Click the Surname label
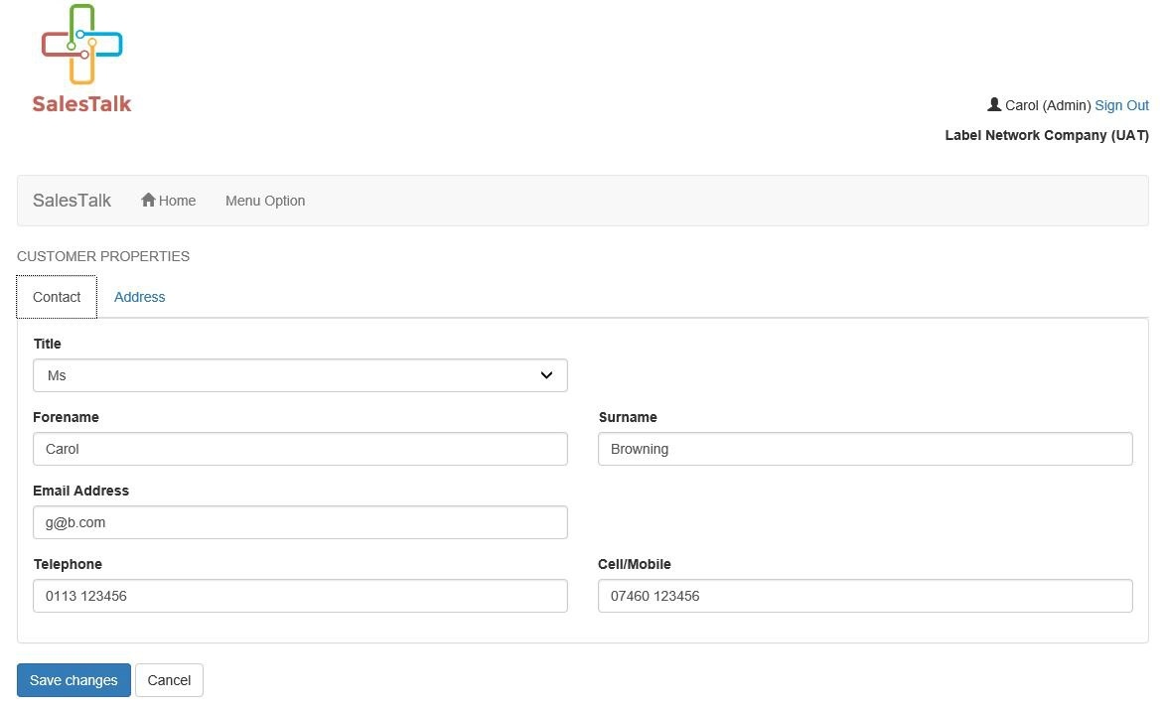 pos(628,417)
